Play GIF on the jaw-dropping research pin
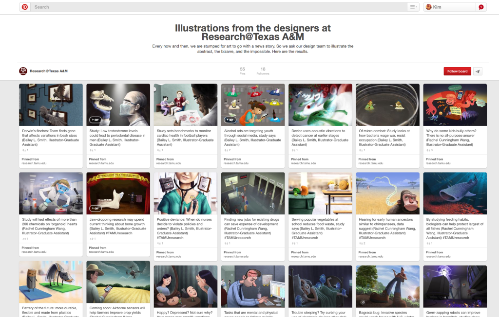 95,208
